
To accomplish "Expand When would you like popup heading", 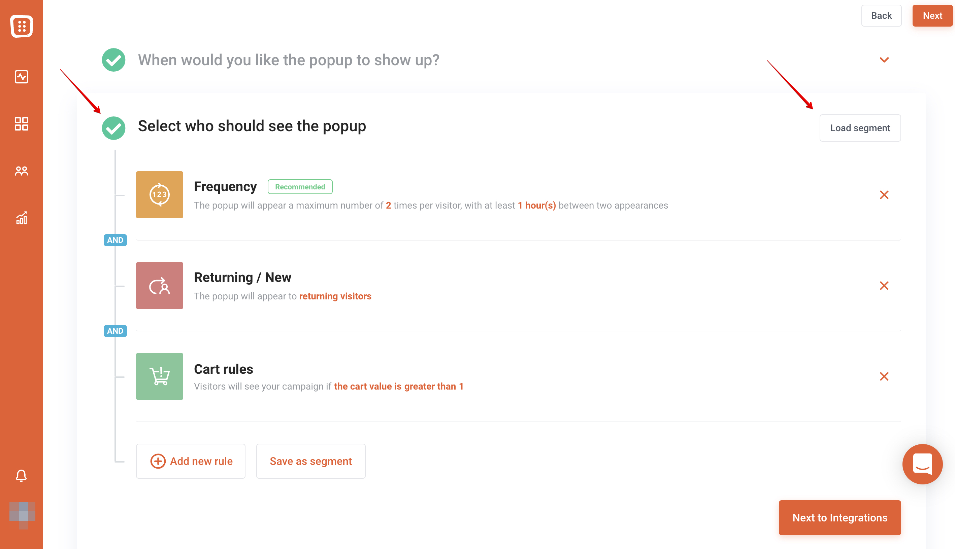I will (289, 60).
